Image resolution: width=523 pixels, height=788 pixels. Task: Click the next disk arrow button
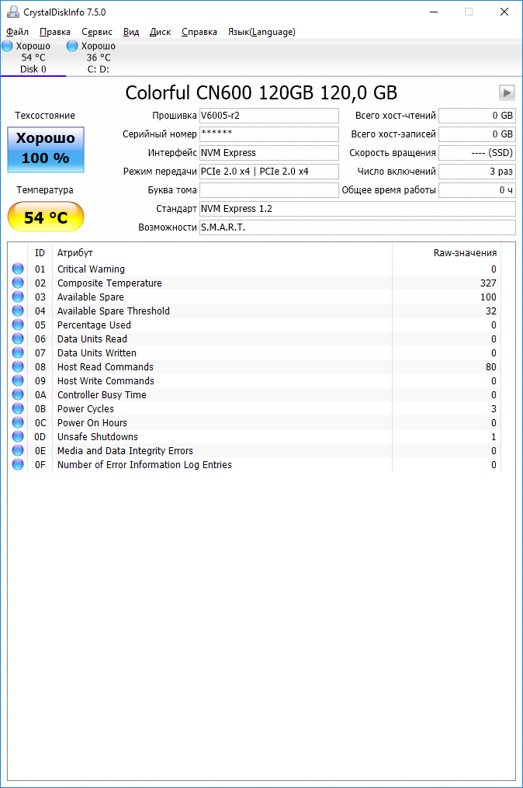click(507, 93)
